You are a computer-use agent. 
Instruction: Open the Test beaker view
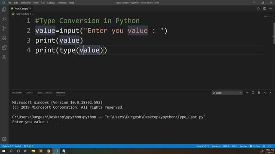coord(4,57)
